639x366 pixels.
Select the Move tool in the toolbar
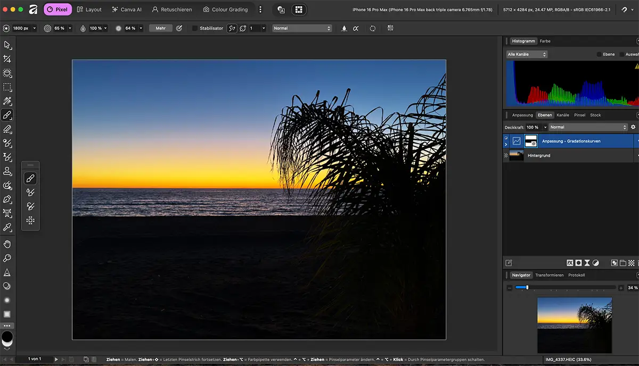click(7, 45)
